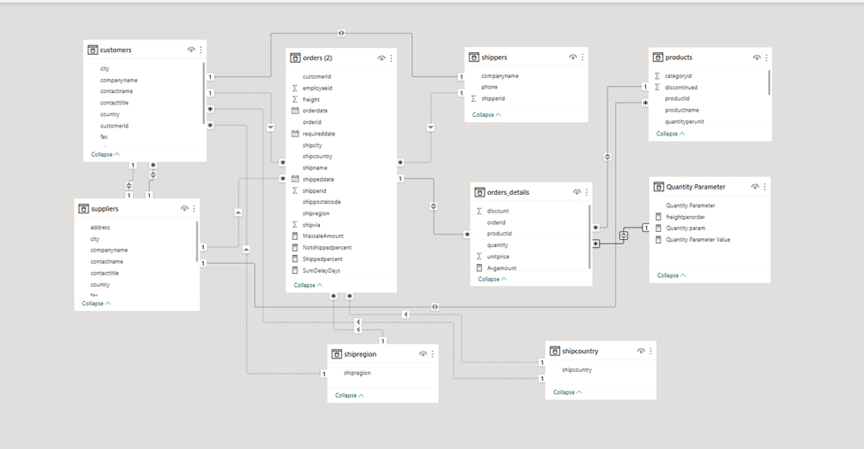Click the Quantity Parameter table's ellipsis icon
Image resolution: width=864 pixels, height=449 pixels.
(765, 187)
